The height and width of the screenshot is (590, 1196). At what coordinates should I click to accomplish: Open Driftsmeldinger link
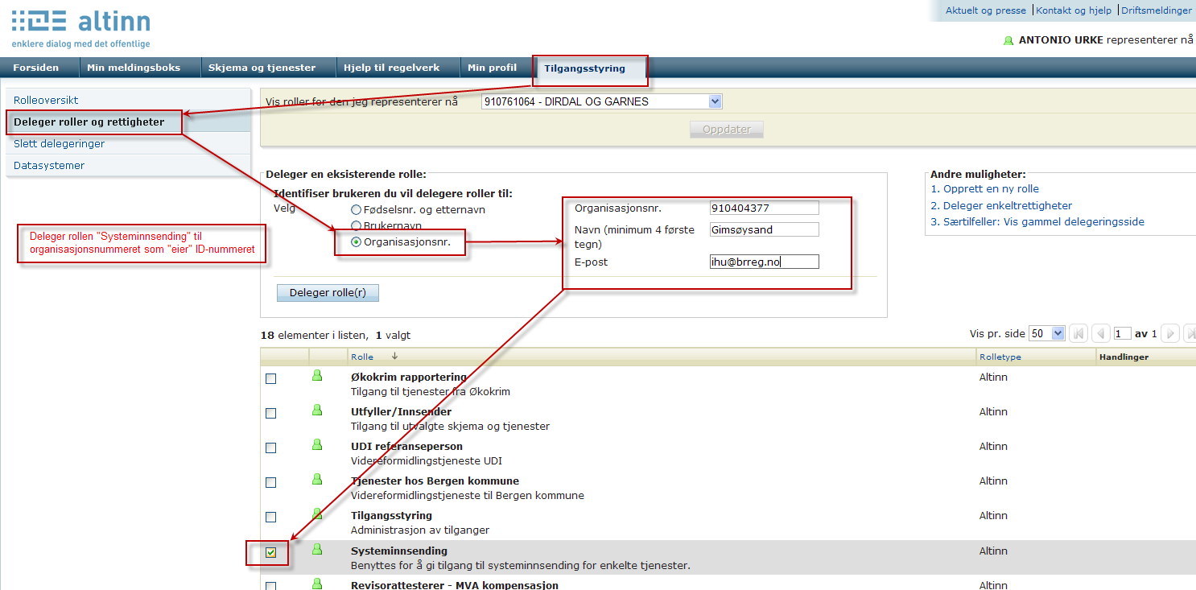(x=1157, y=10)
